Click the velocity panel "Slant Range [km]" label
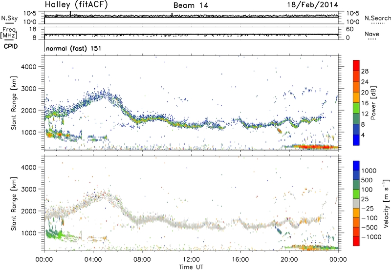 14,204
